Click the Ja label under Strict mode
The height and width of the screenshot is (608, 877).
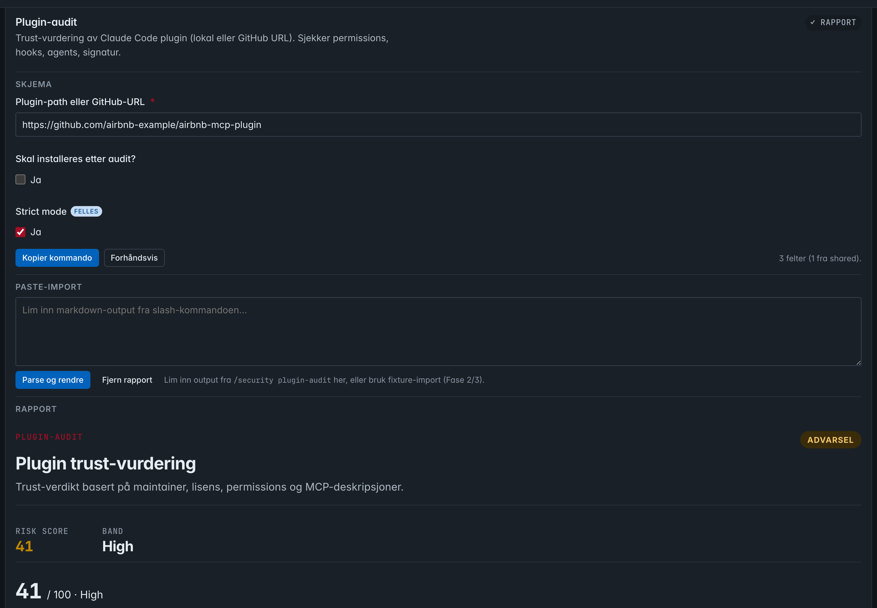36,232
